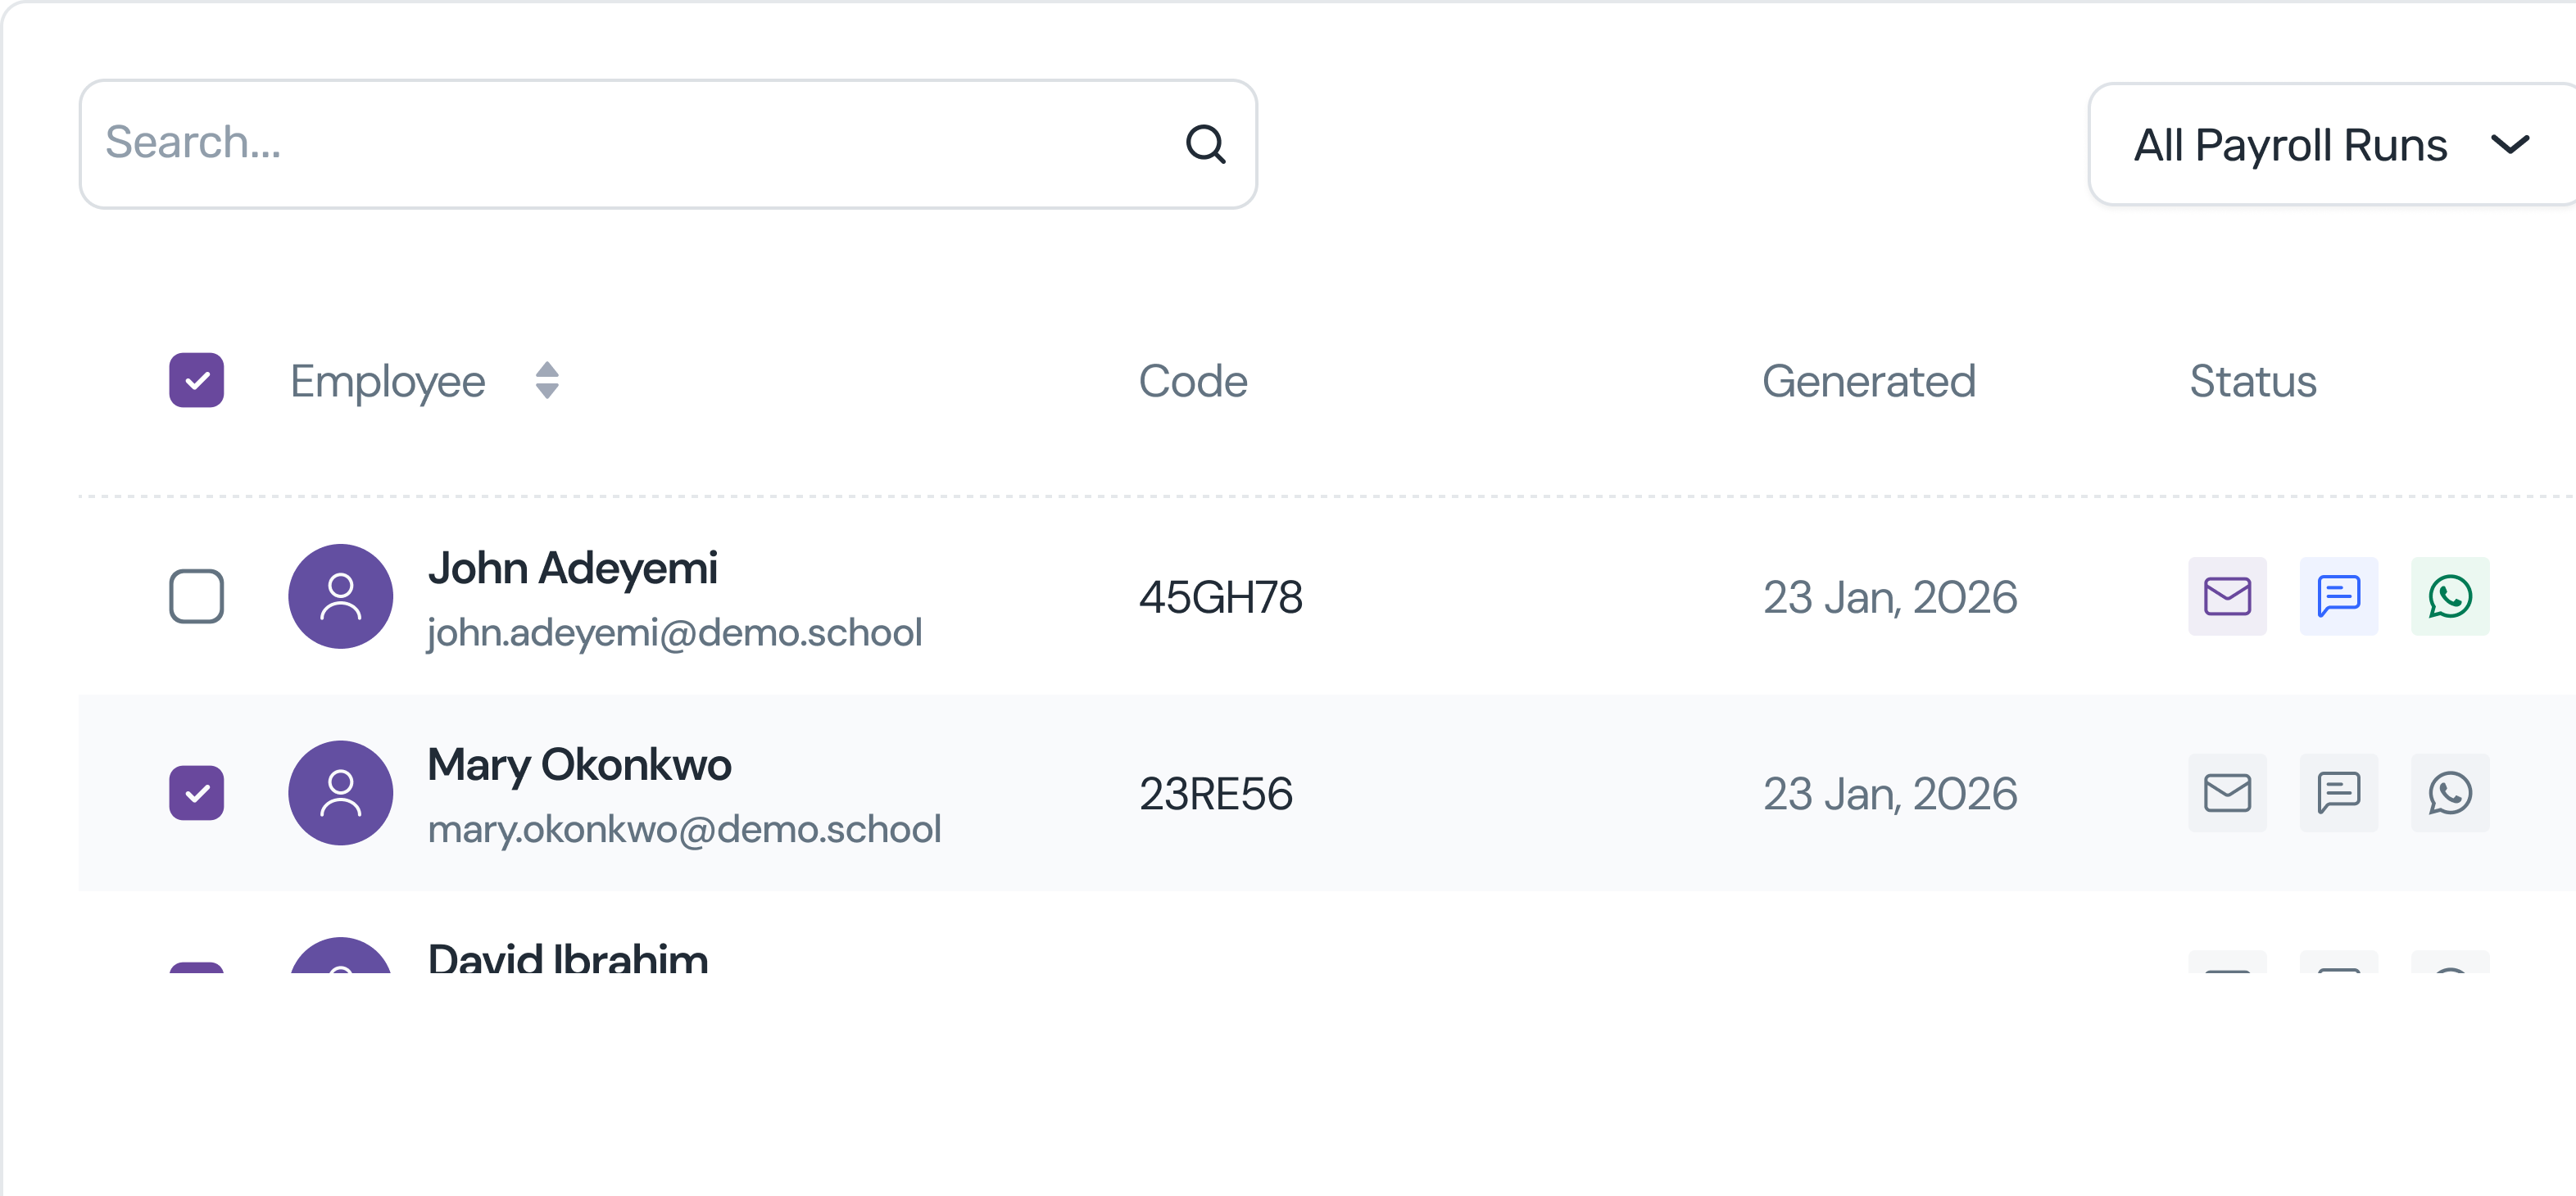This screenshot has width=2576, height=1196.
Task: Focus the Search input field
Action: [630, 144]
